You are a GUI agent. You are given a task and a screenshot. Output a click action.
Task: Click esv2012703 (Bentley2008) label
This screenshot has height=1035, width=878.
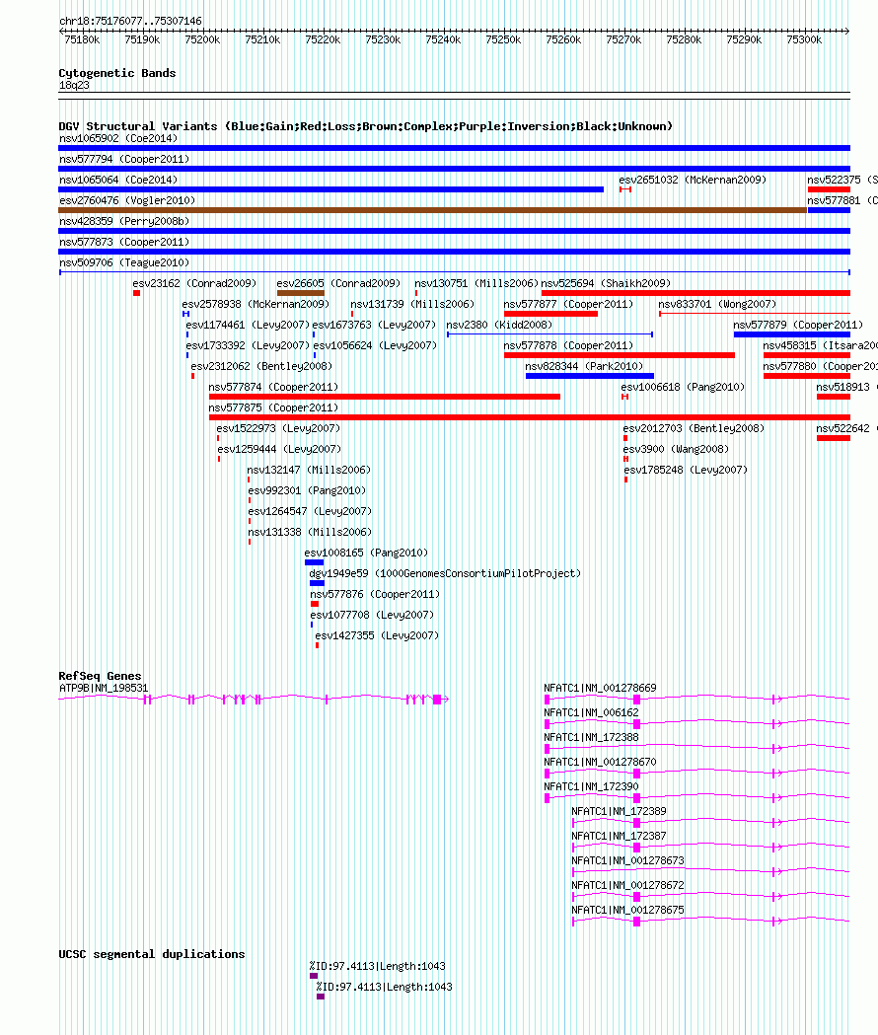pos(694,428)
